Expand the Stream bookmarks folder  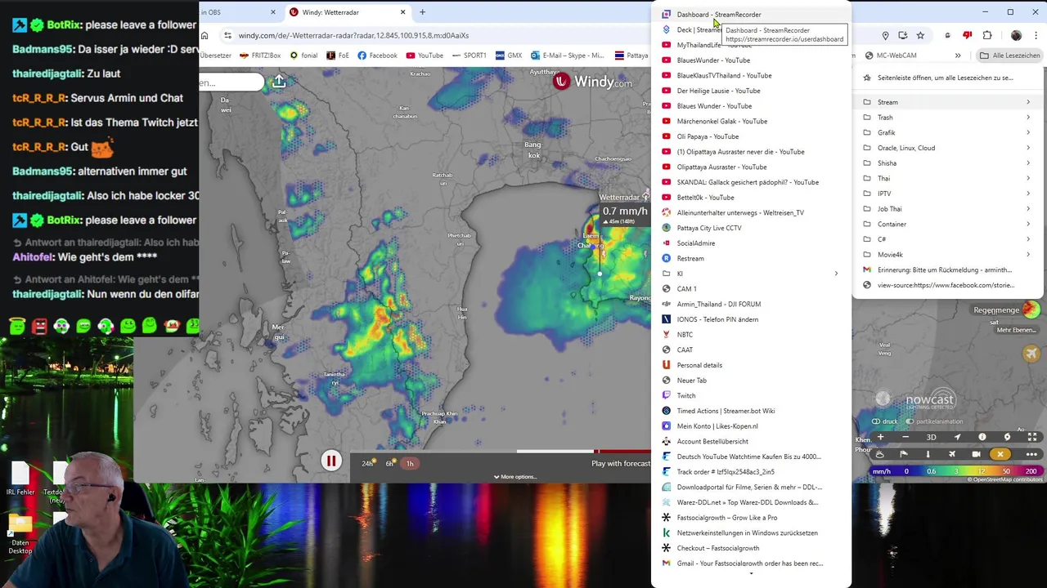click(x=947, y=102)
